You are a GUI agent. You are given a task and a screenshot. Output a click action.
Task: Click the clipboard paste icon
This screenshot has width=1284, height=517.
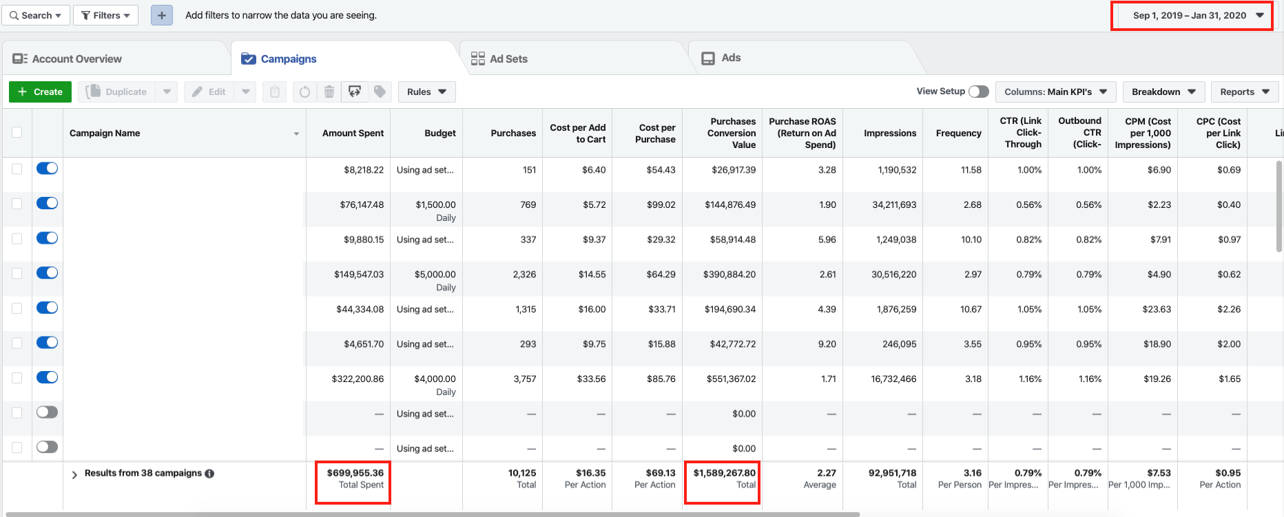click(274, 92)
